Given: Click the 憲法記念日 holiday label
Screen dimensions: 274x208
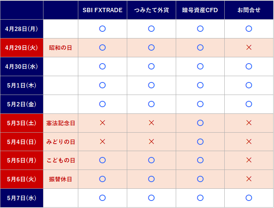Looking at the screenshot, I should tap(60, 123).
